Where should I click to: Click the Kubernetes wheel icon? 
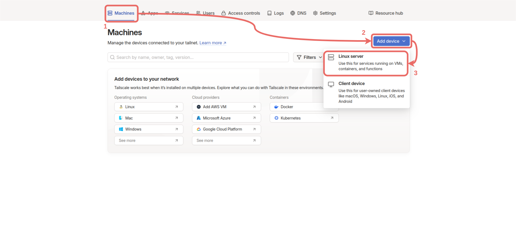pos(276,118)
